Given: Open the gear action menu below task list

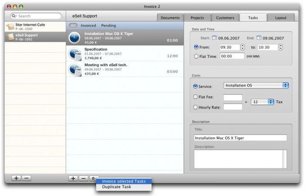Looking at the screenshot, I should click(x=93, y=178).
